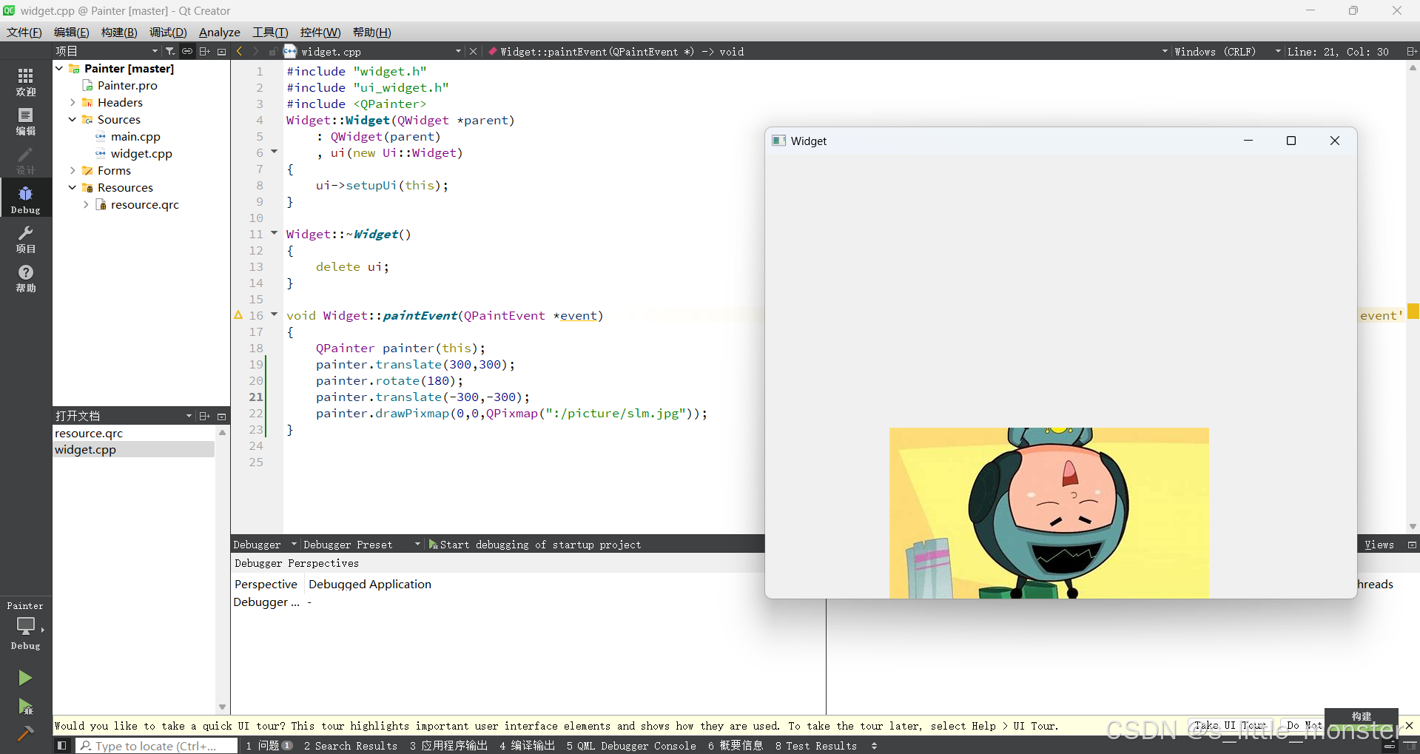Viewport: 1420px width, 754px height.
Task: Open the 4 编译输出 pane
Action: coord(527,745)
